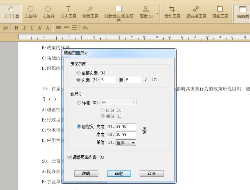Click the ending page number field
Viewport: 250px width, 190px height.
133,80
